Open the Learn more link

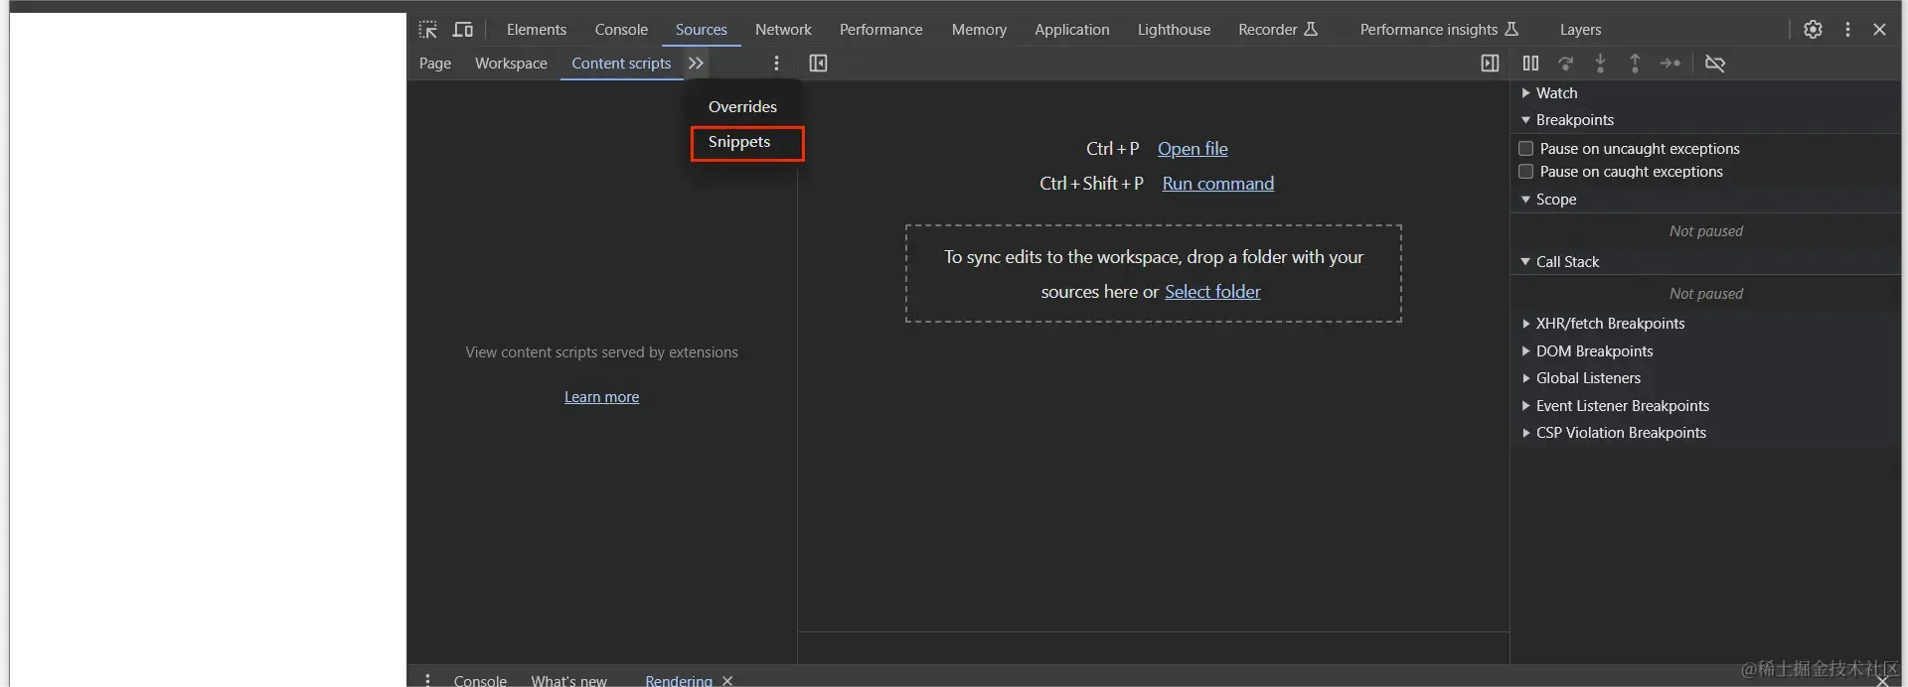601,397
